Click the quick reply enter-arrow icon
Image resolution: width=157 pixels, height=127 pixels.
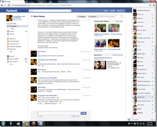79,116
